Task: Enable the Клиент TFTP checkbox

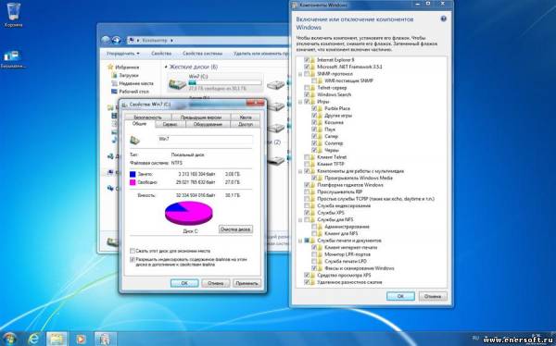Action: point(307,164)
